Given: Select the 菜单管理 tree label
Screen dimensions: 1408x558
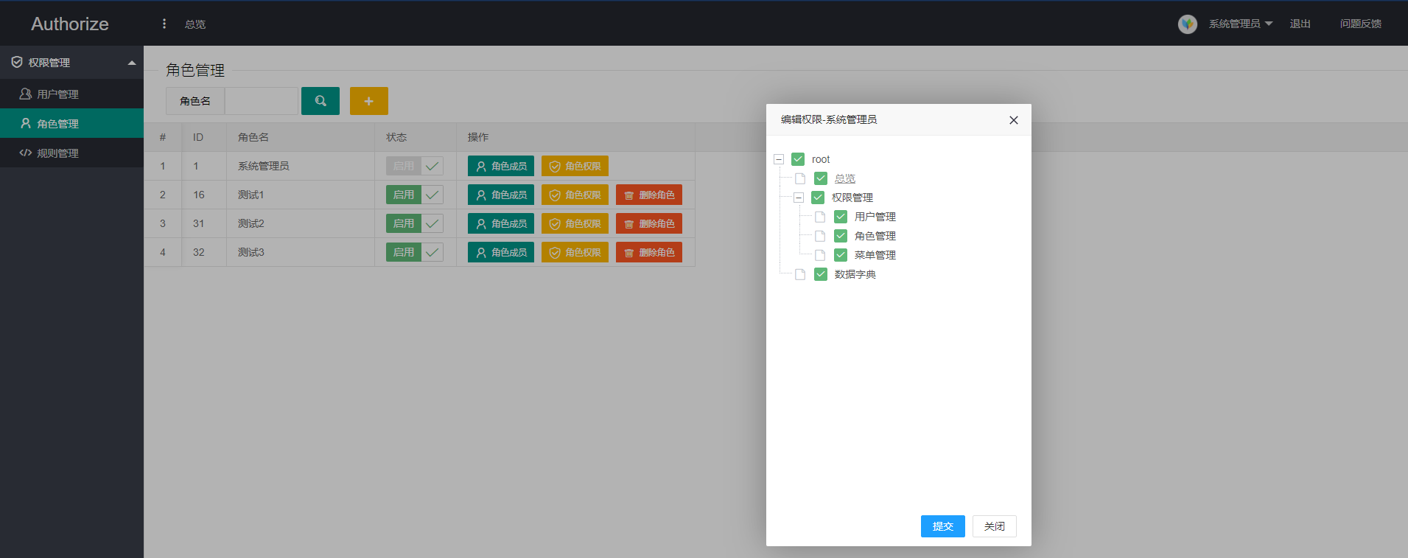Looking at the screenshot, I should 875,255.
